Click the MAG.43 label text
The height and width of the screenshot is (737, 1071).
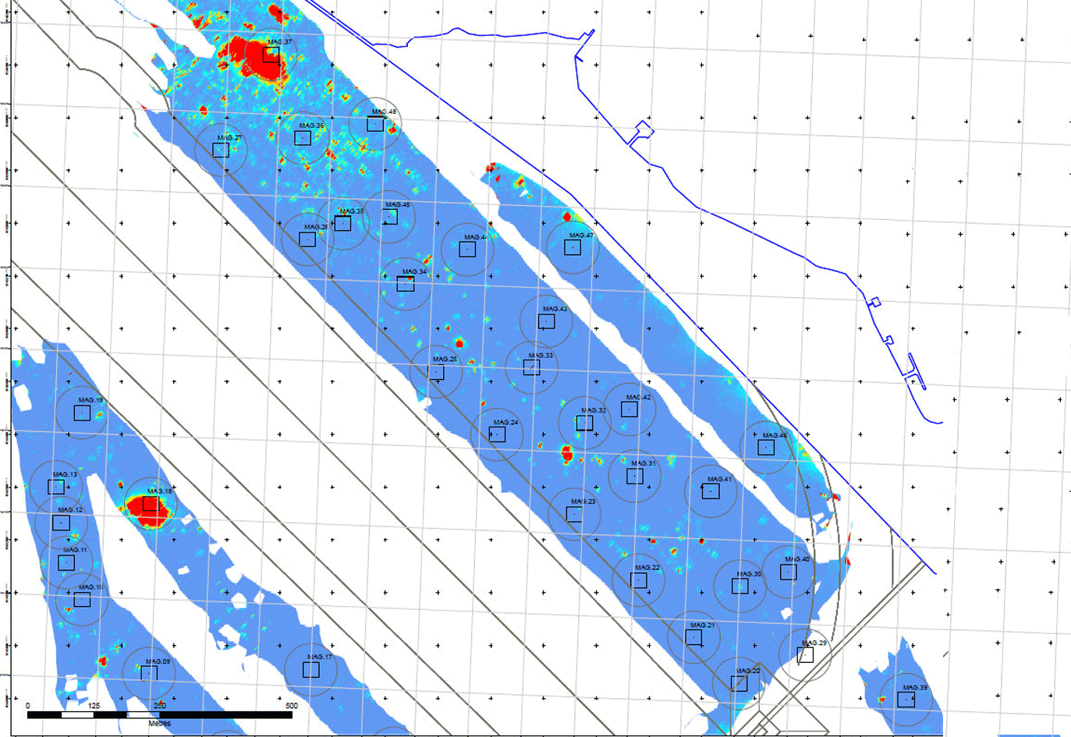coord(555,310)
